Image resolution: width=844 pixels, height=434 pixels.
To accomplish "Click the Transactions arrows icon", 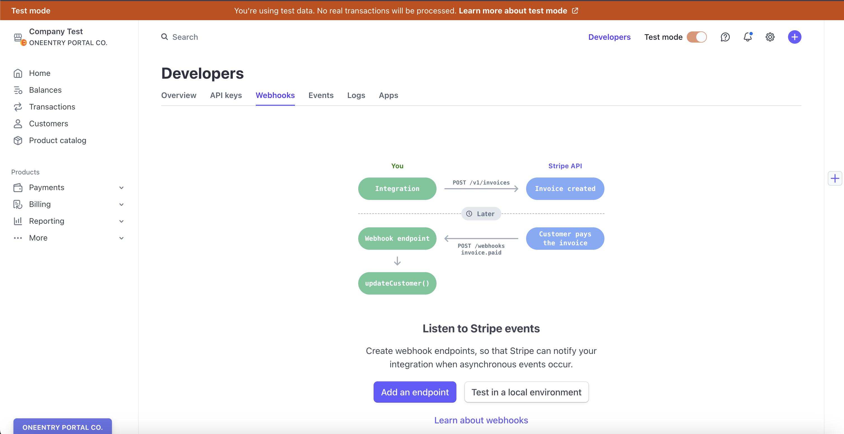I will click(18, 107).
